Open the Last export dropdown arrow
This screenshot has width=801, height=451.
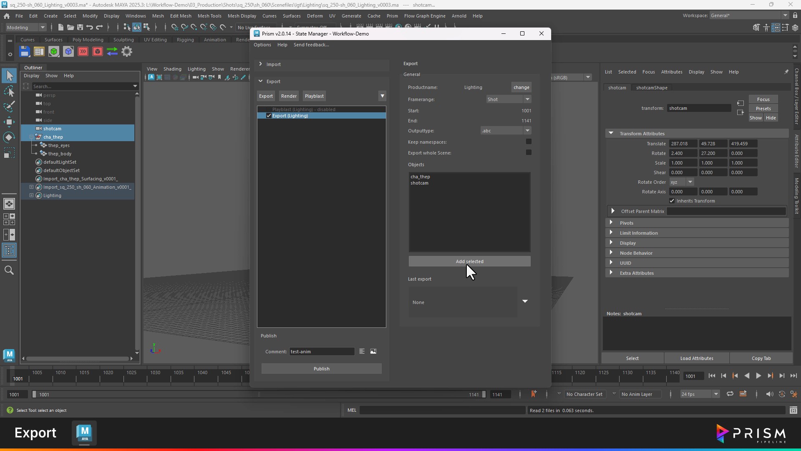[x=525, y=302]
